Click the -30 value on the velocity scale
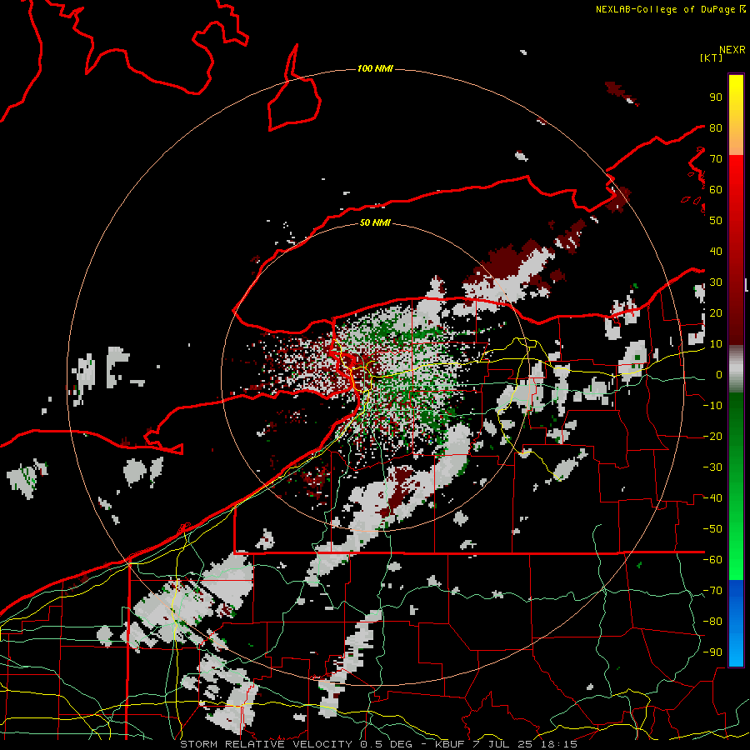 [712, 467]
